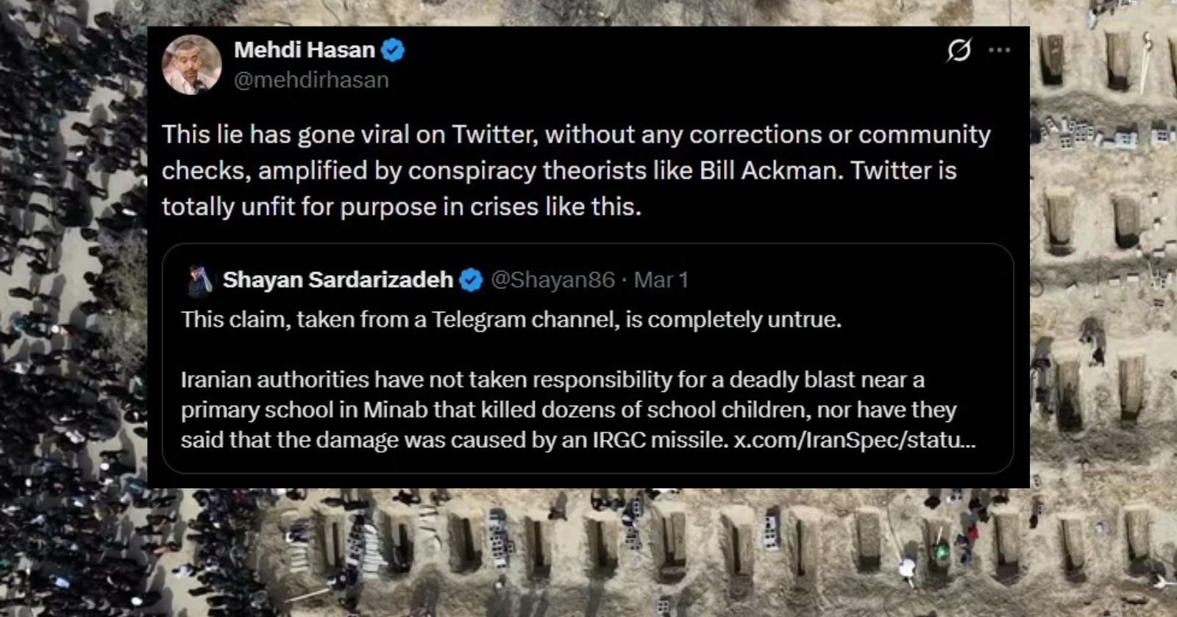This screenshot has height=617, width=1177.
Task: Click verified badge beside Shayan Sardarizadeh
Action: point(471,280)
